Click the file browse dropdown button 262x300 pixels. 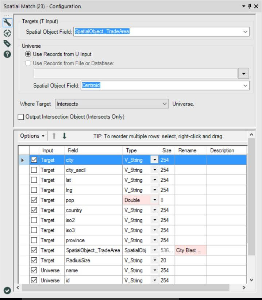click(x=243, y=73)
